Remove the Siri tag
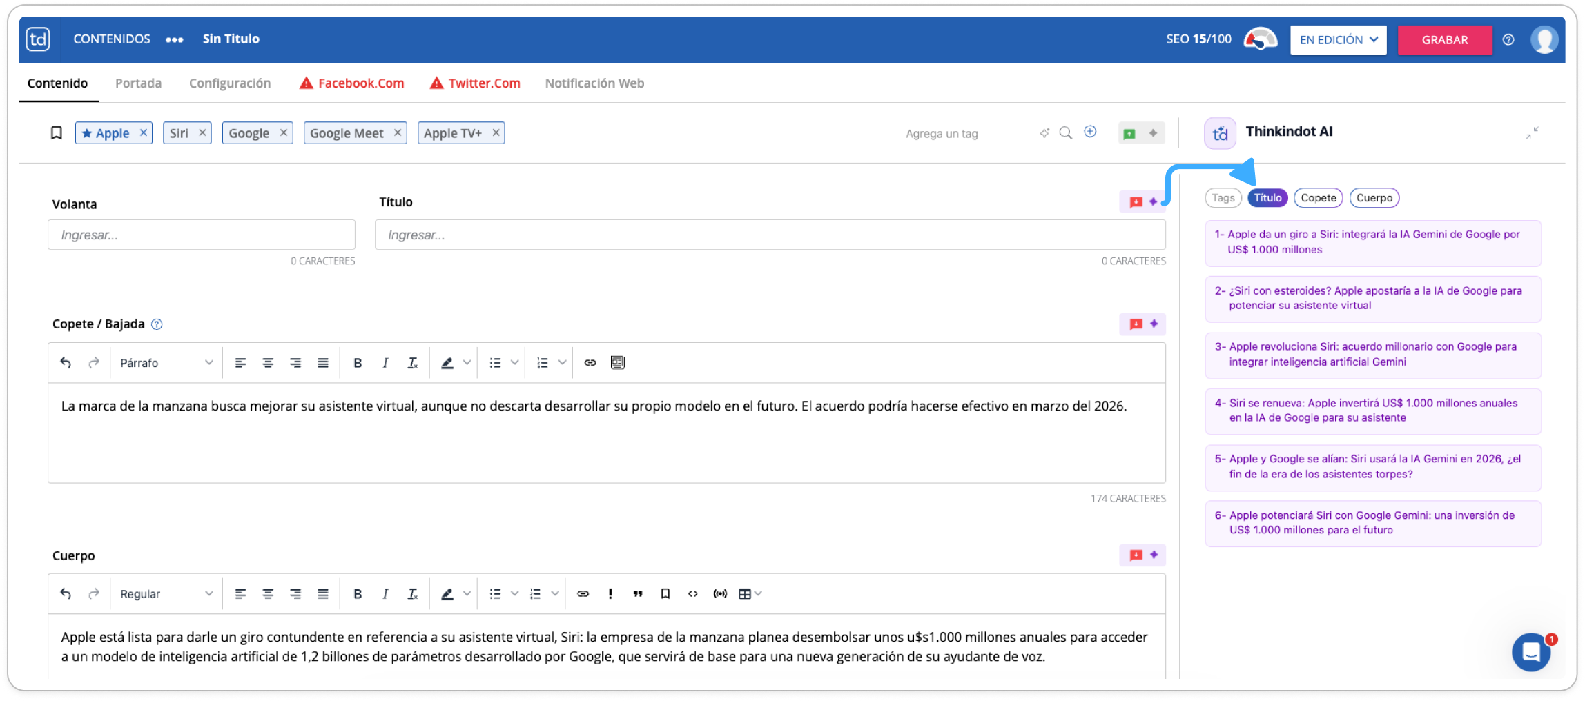Image resolution: width=1585 pixels, height=701 pixels. tap(202, 132)
